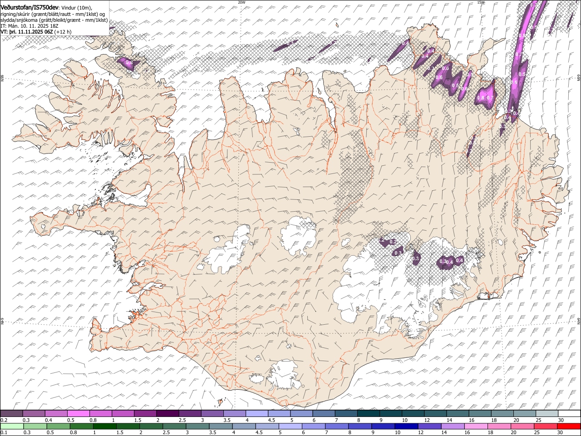
Task: Click the '30' label on the top scale
Action: [x=561, y=420]
